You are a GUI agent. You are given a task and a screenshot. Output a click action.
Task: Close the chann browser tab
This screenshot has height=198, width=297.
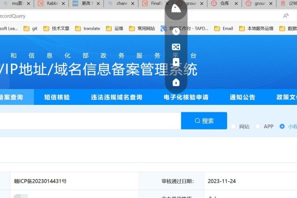[x=133, y=3]
